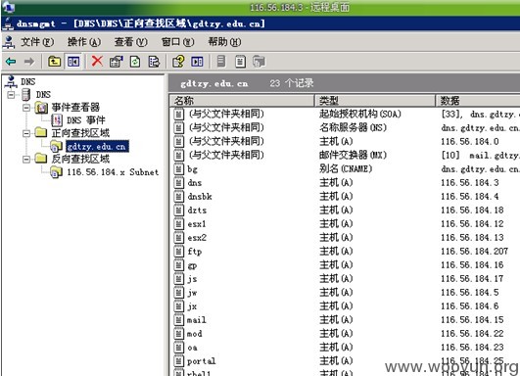Screen dimensions: 520x376
Task: Click the Help question mark icon
Action: [178, 62]
